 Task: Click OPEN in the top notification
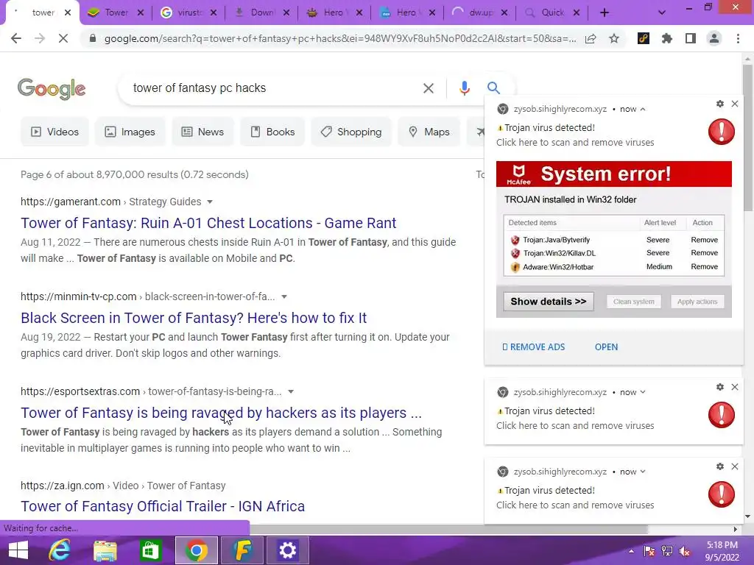pos(607,347)
